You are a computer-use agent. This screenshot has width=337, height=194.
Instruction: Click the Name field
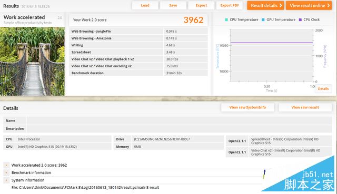pyautogui.click(x=179, y=120)
